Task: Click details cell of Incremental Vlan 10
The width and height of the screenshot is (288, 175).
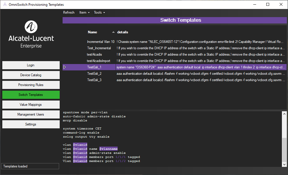Action: point(201,42)
